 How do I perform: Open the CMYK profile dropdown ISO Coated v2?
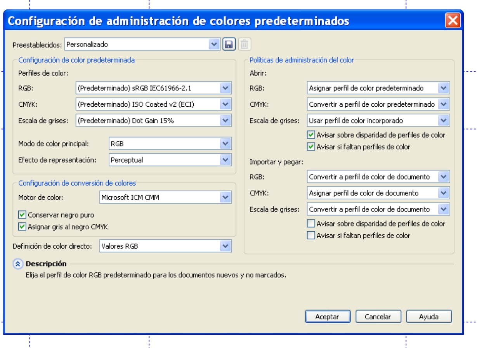point(154,104)
